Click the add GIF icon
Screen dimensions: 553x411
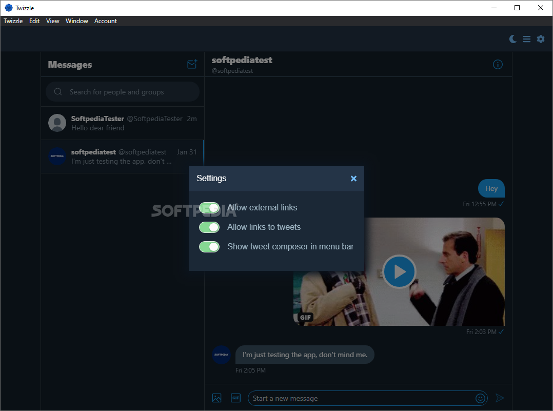pos(235,398)
